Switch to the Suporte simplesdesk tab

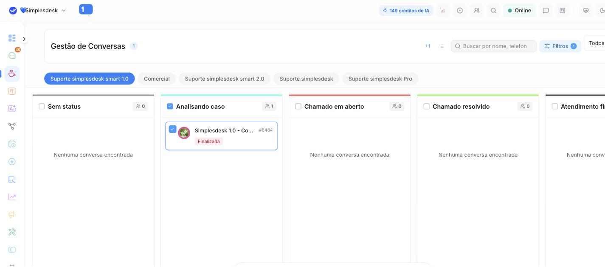coord(306,79)
